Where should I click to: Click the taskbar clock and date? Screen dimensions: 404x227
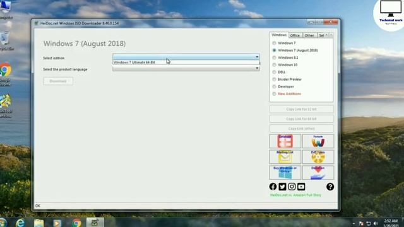click(391, 223)
